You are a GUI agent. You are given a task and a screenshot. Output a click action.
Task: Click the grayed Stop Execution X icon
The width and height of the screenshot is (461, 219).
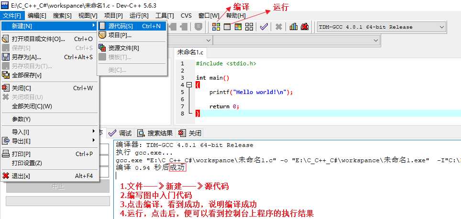pos(278,27)
